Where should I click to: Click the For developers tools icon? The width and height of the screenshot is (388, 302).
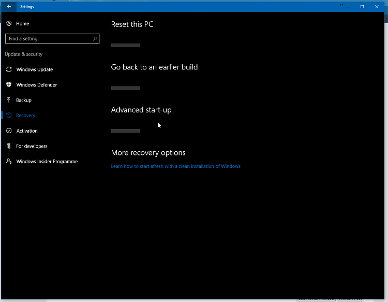coord(9,146)
